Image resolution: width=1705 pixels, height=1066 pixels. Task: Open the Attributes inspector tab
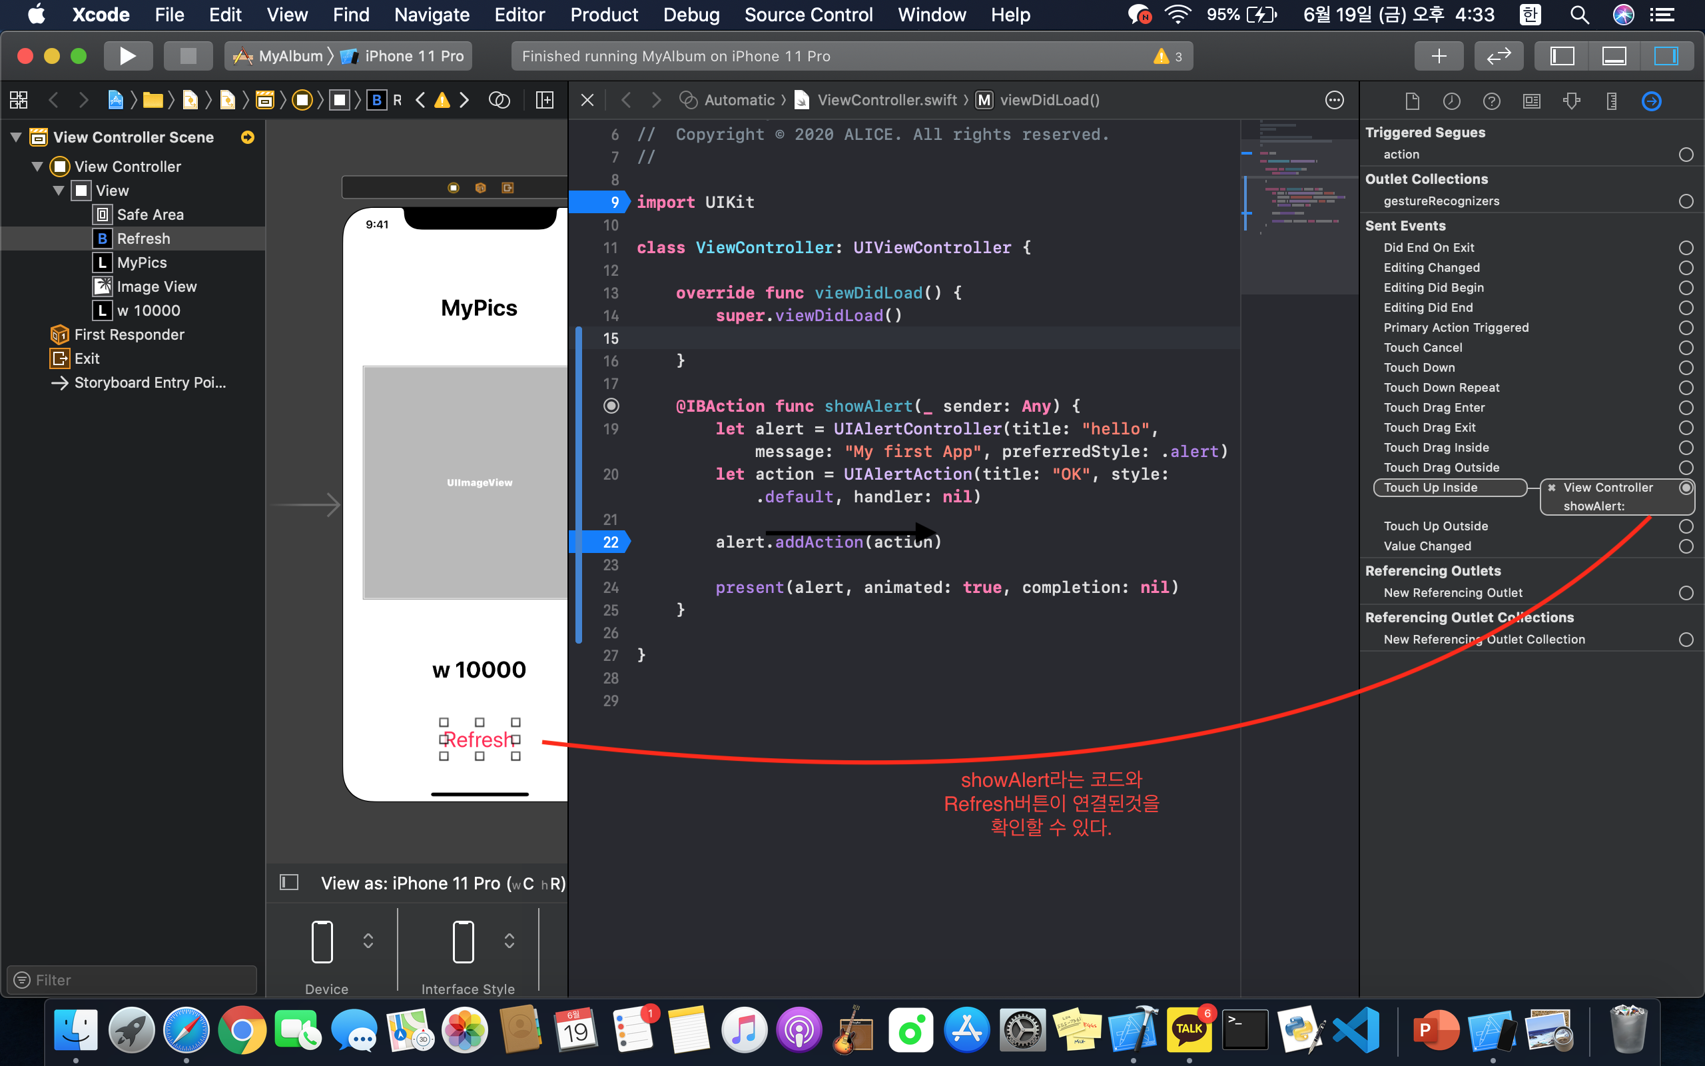tap(1571, 101)
